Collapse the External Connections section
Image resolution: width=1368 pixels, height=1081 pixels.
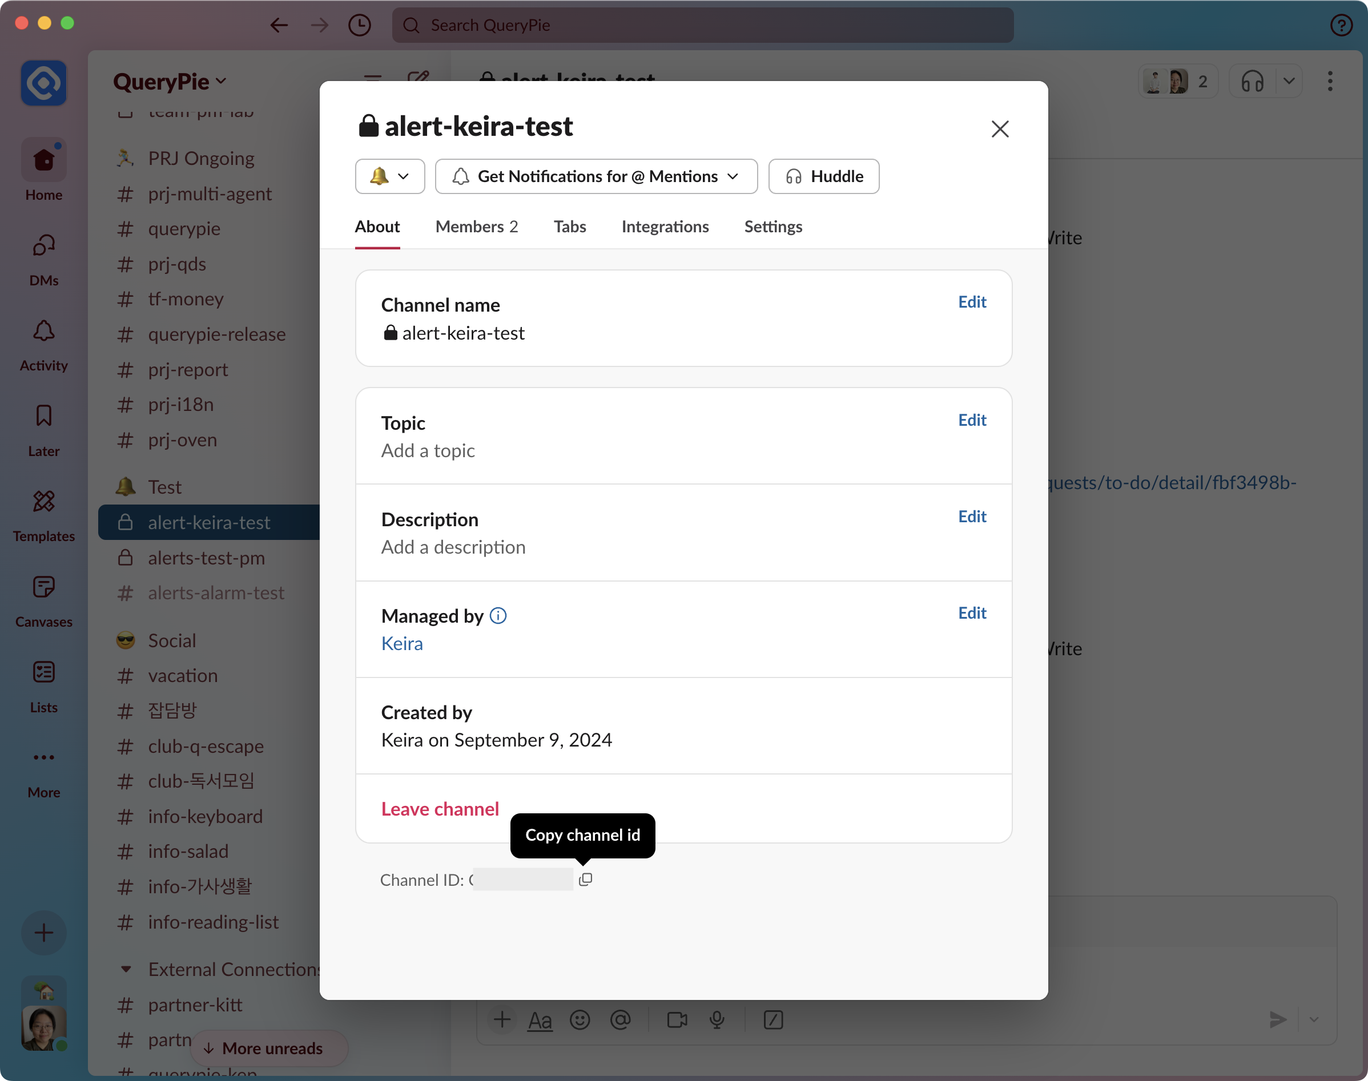click(126, 969)
